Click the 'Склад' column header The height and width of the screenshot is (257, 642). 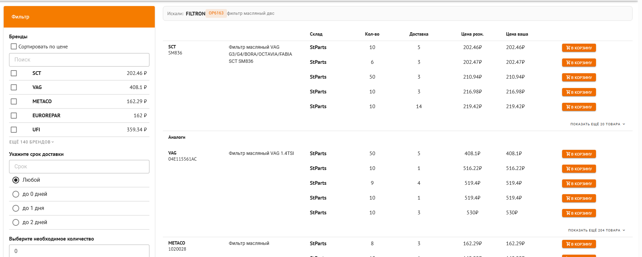pyautogui.click(x=316, y=34)
